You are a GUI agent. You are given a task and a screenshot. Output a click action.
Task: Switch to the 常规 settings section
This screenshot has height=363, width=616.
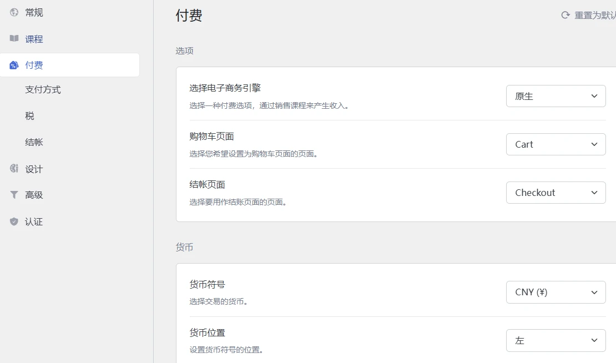34,12
